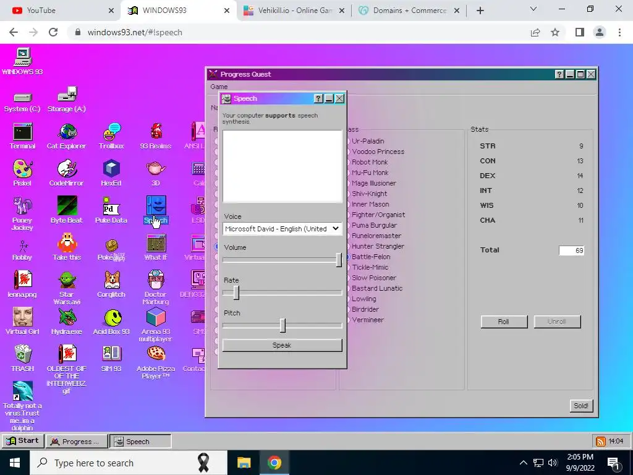Click the Total stats value field
Screen dimensions: 633x475
[x=571, y=250]
